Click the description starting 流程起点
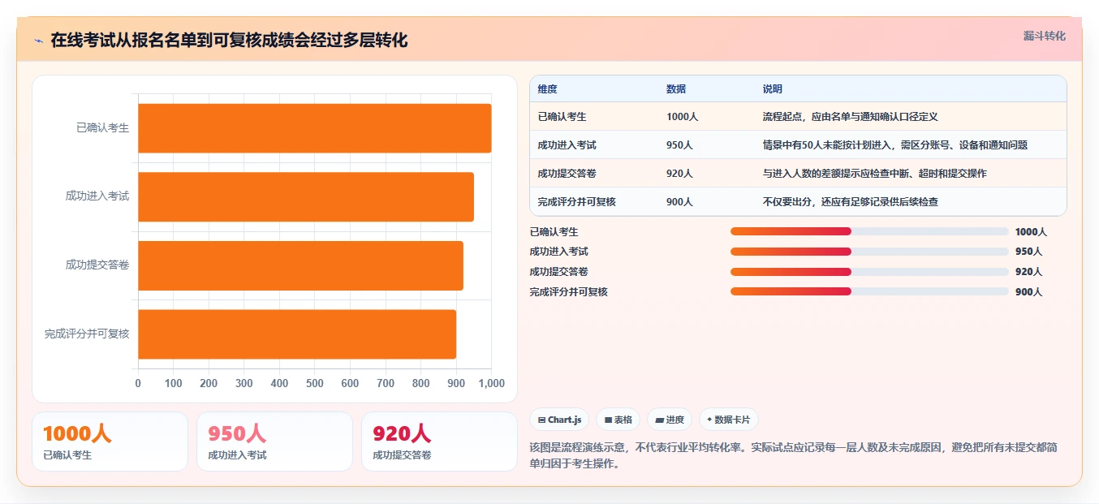The width and height of the screenshot is (1099, 504). [850, 117]
